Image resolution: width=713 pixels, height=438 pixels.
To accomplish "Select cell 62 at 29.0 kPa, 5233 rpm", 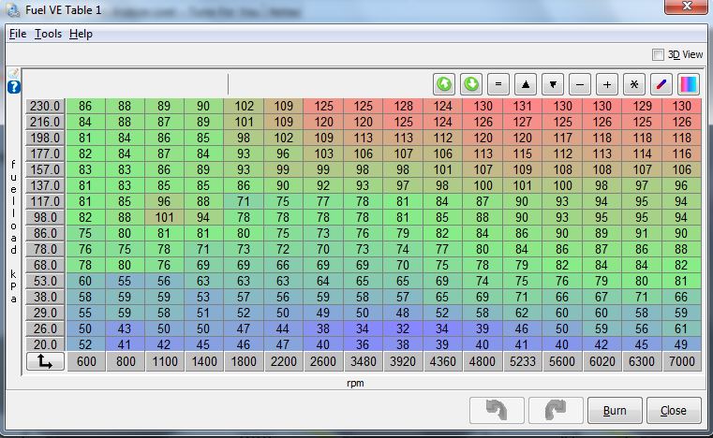I will [523, 313].
